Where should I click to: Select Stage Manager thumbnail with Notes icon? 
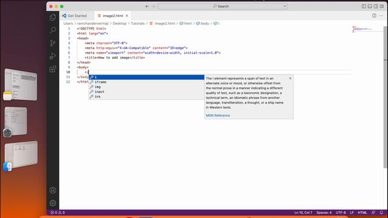[x=21, y=85]
